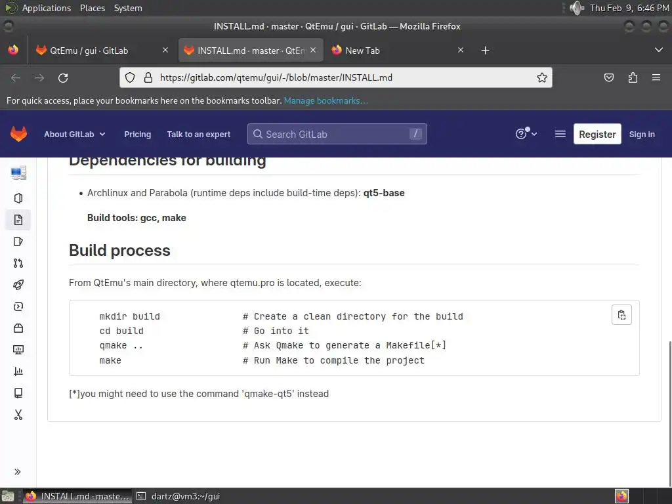Image resolution: width=672 pixels, height=504 pixels.
Task: Expand the sidebar with the double chevron
Action: [18, 472]
